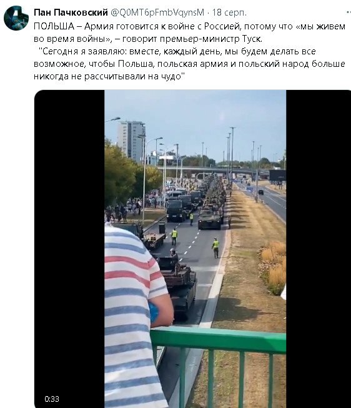Open Пан Пачковский's profile avatar
351x408 pixels.
(x=16, y=18)
